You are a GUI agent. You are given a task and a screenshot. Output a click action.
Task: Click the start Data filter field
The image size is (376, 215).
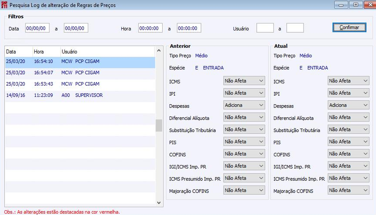click(x=37, y=28)
